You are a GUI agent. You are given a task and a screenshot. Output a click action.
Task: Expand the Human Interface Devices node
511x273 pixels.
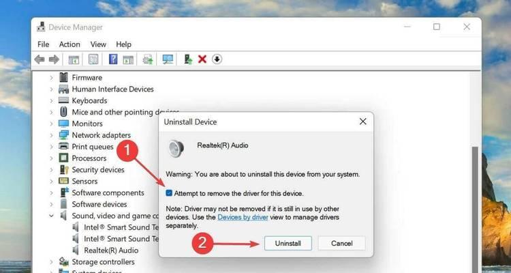51,89
